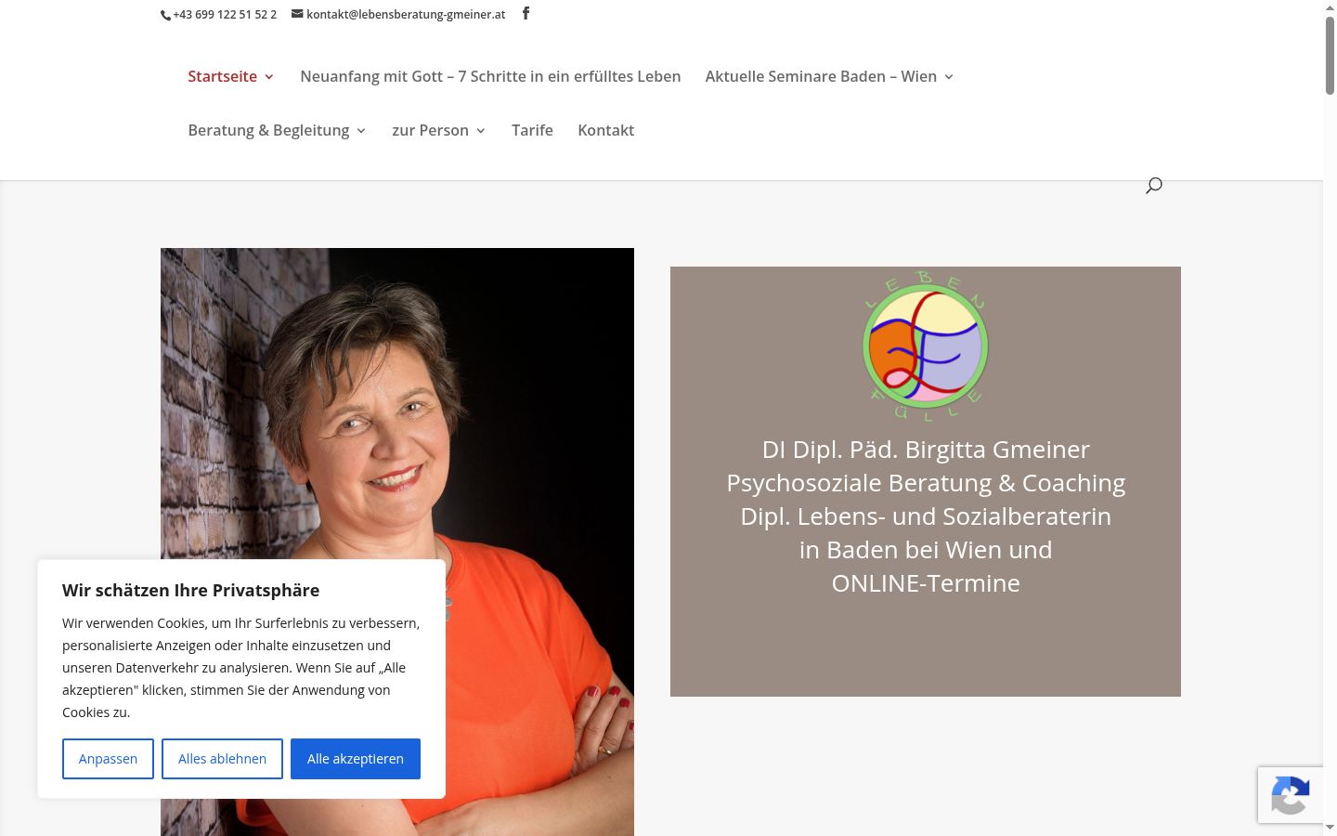The width and height of the screenshot is (1337, 836).
Task: Click the heading 'Wir schätzen Ihre Privatsphäre'
Action: 190,590
